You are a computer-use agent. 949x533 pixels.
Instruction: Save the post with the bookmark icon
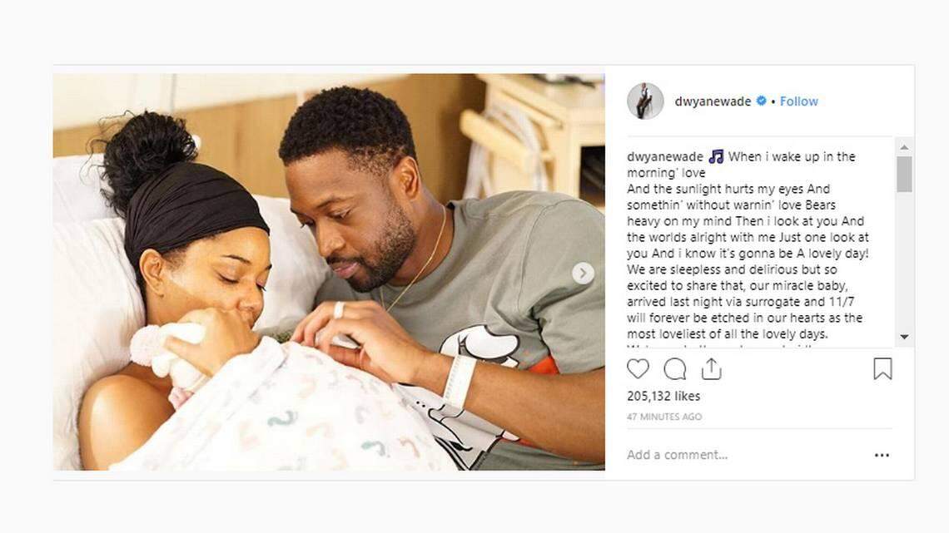(x=882, y=368)
